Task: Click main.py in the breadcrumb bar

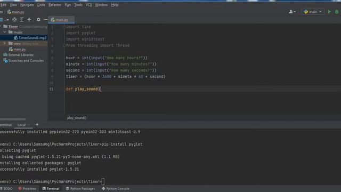Action: pyautogui.click(x=16, y=12)
